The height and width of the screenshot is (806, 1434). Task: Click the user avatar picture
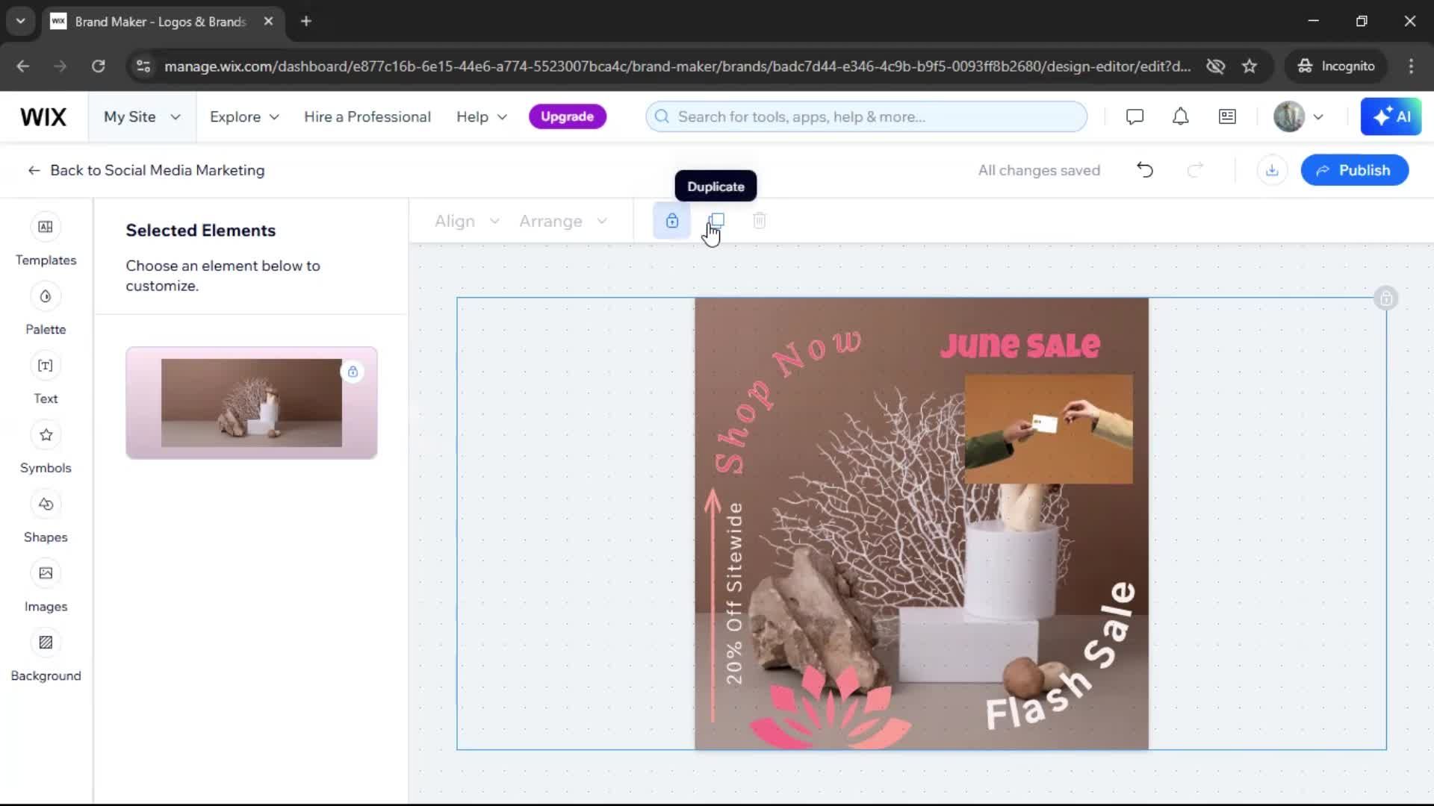[x=1289, y=116]
